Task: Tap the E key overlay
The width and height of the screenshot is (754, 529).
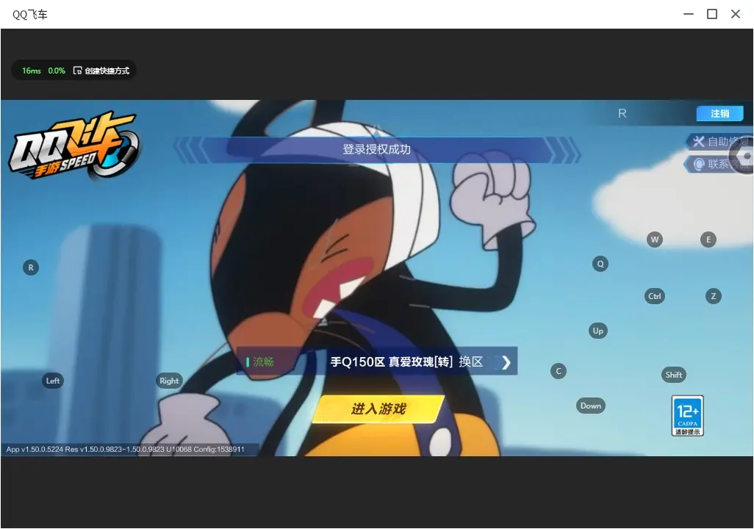Action: coord(708,240)
